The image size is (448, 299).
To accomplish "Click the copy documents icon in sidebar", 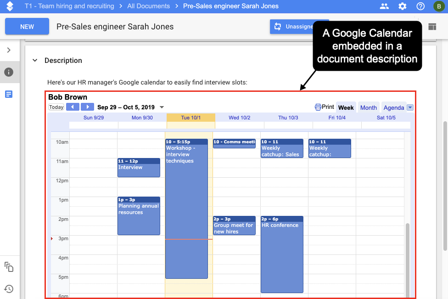I will pos(9,267).
